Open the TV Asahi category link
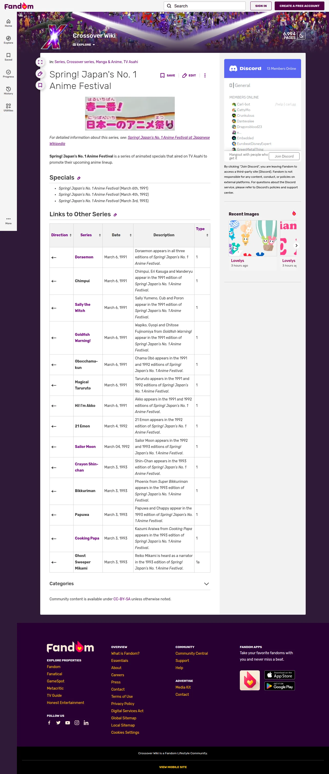329x774 pixels. pos(131,62)
